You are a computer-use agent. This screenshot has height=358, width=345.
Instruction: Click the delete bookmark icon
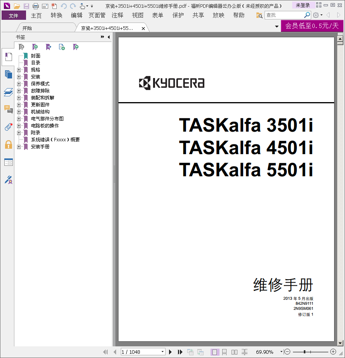[21, 47]
